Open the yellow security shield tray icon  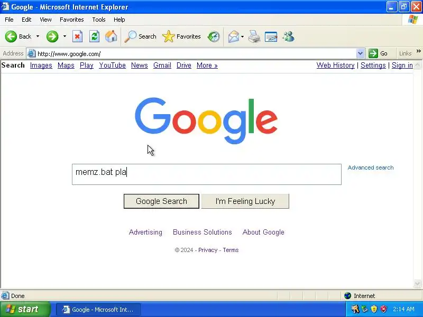(x=374, y=309)
